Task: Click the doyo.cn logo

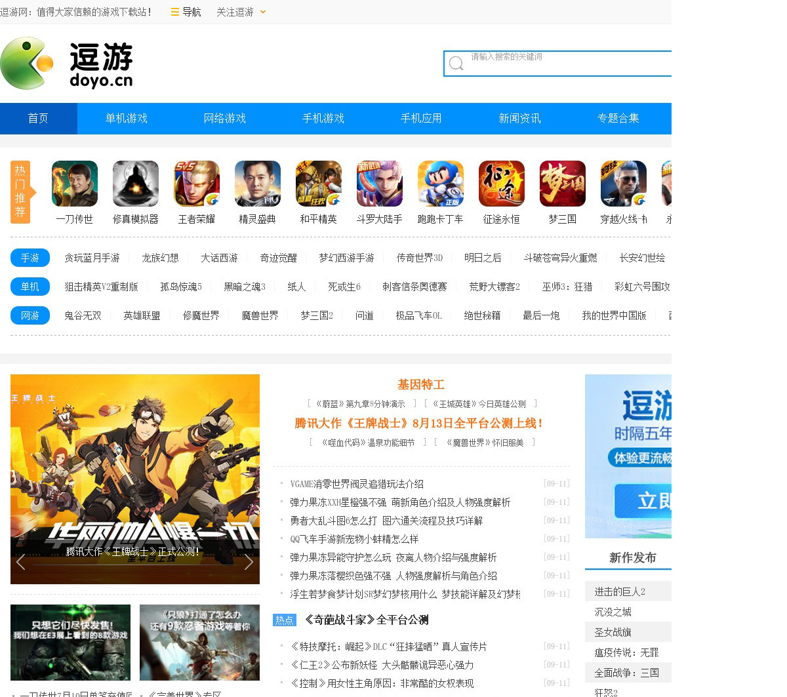Action: coord(67,63)
